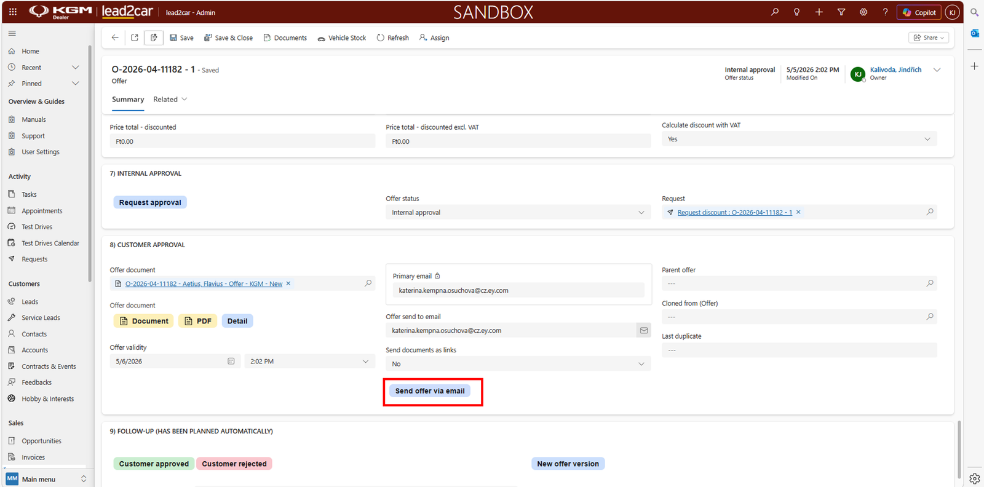
Task: Click the Customer rejected button
Action: tap(234, 464)
